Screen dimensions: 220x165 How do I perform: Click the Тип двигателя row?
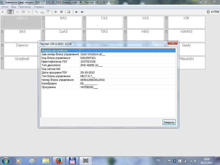point(108,65)
